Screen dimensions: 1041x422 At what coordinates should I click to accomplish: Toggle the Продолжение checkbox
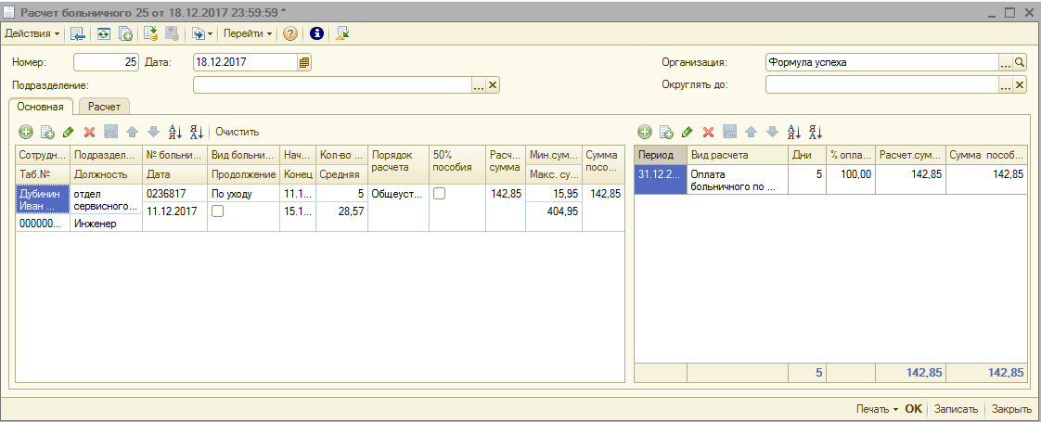click(x=217, y=211)
